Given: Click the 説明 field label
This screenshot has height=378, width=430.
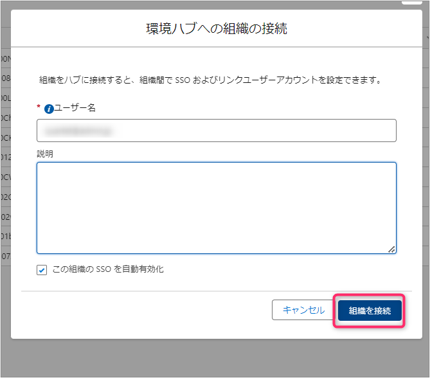Looking at the screenshot, I should click(x=45, y=154).
